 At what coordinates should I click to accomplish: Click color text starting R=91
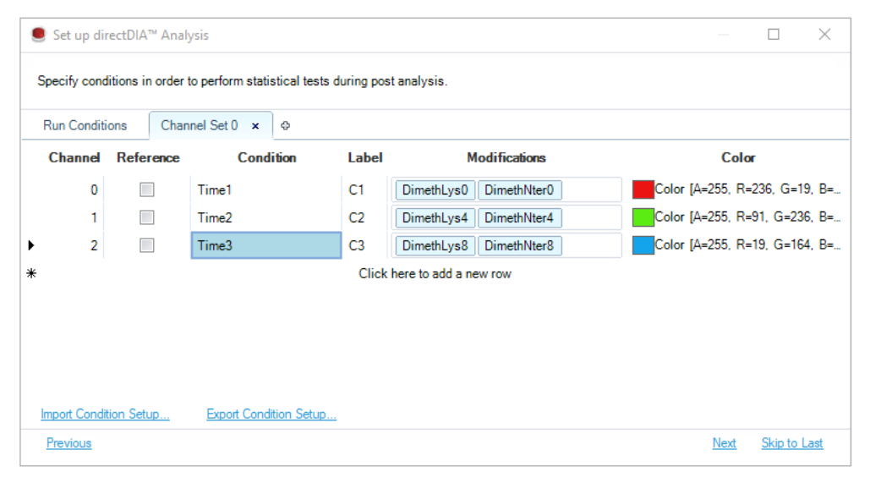coord(748,217)
